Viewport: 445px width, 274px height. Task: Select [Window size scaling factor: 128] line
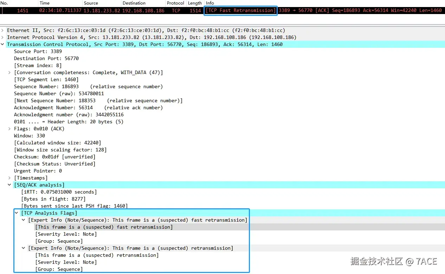(x=60, y=150)
